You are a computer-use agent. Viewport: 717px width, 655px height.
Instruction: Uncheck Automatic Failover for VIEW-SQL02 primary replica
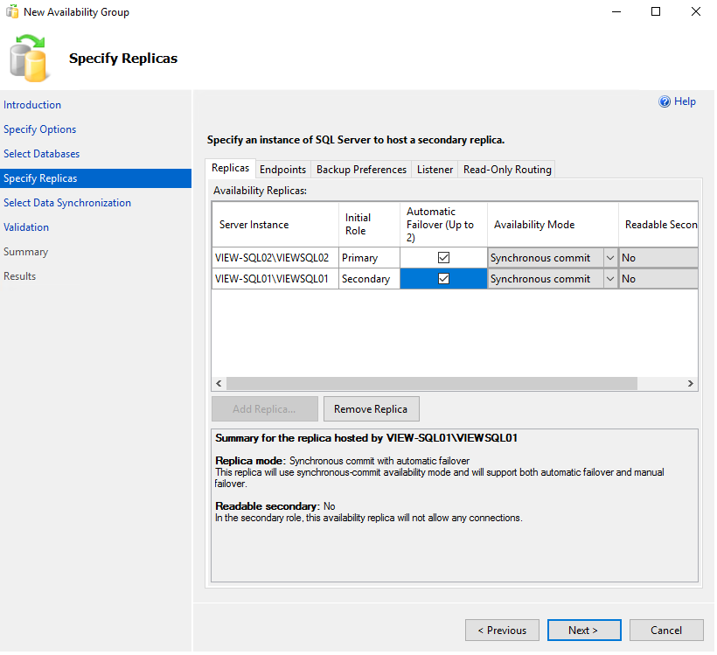pos(443,258)
